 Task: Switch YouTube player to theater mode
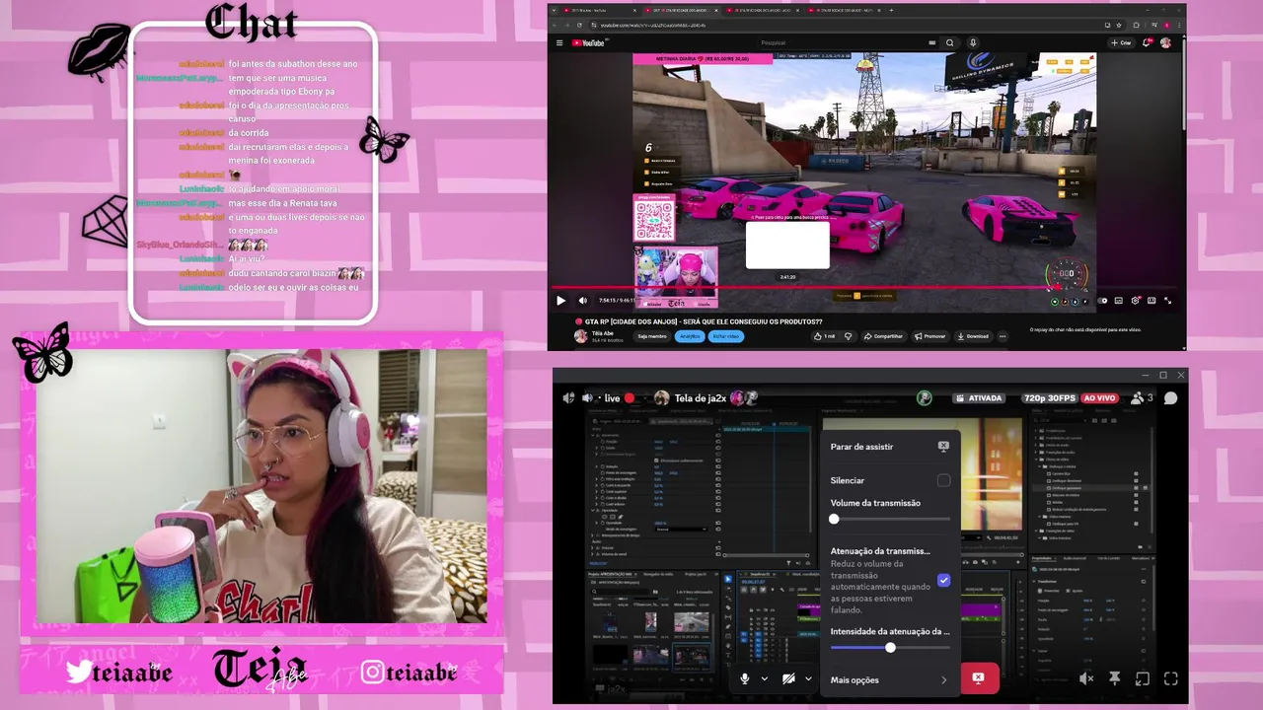tap(1152, 301)
